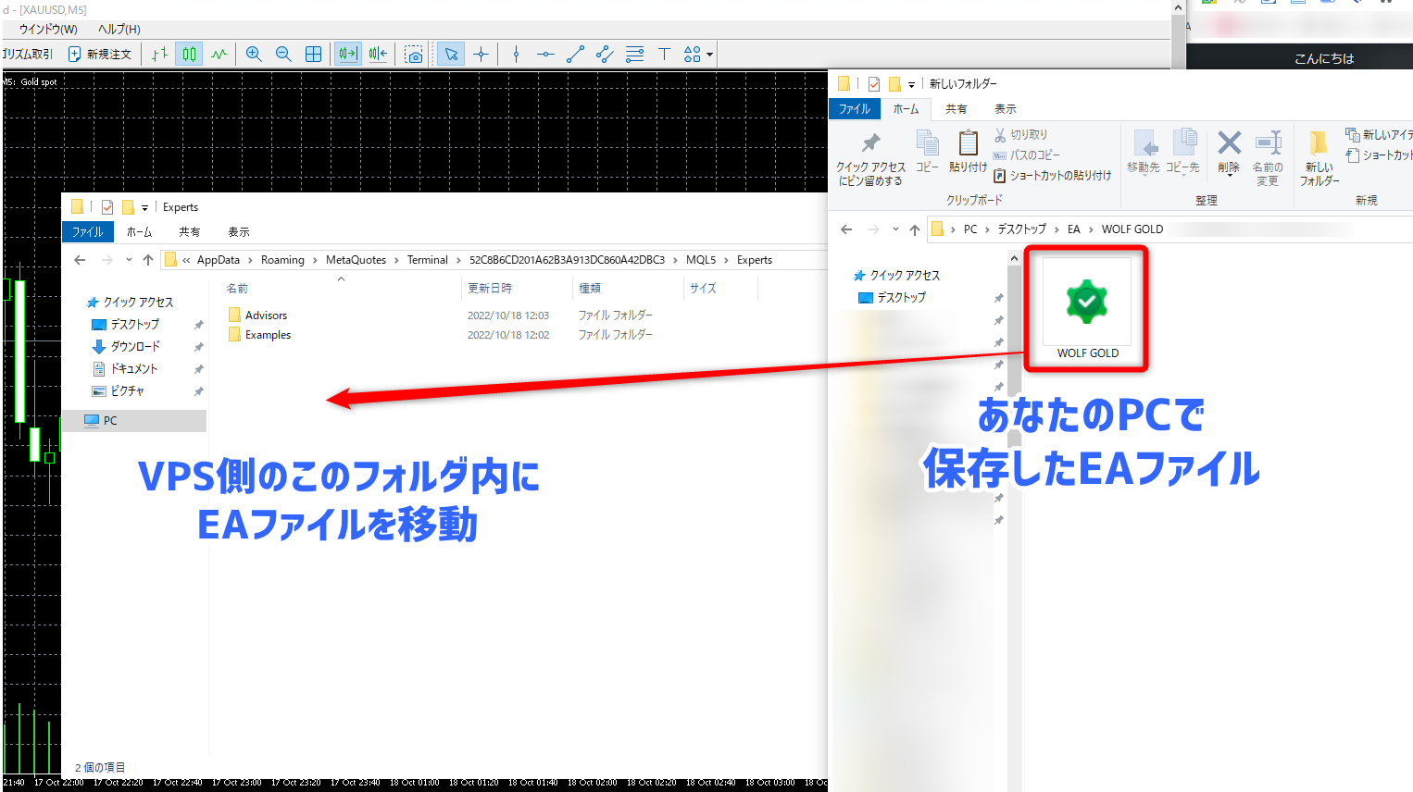Zoom in the chart
Viewport: 1413px width, 792px height.
tap(254, 54)
